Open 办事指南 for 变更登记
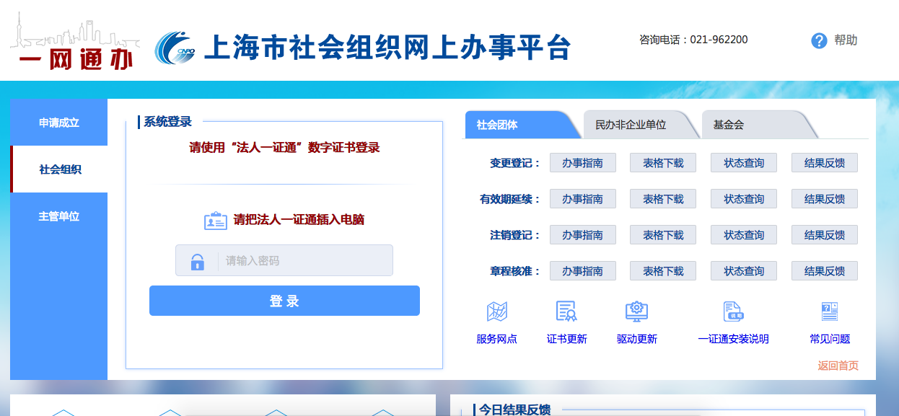 583,163
